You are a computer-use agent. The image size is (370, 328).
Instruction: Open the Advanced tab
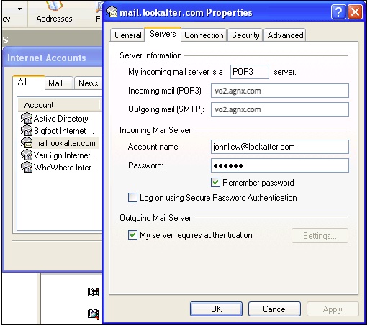click(285, 35)
